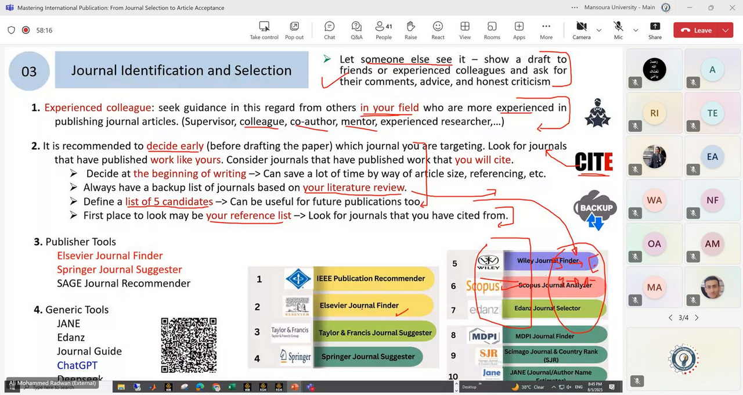Click the Edanz Journal Selector label
The image size is (743, 395).
pyautogui.click(x=547, y=308)
